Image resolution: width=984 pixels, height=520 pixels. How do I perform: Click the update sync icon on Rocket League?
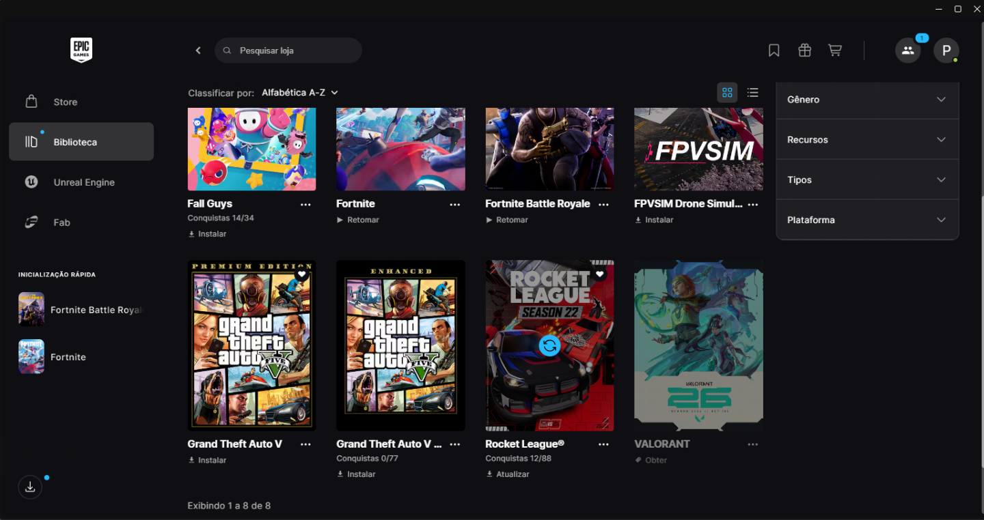coord(549,345)
